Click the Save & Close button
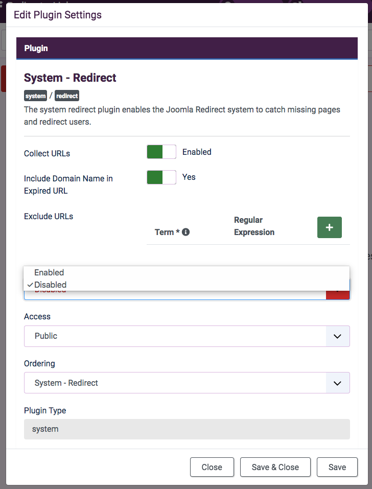Image resolution: width=372 pixels, height=489 pixels. [x=275, y=467]
